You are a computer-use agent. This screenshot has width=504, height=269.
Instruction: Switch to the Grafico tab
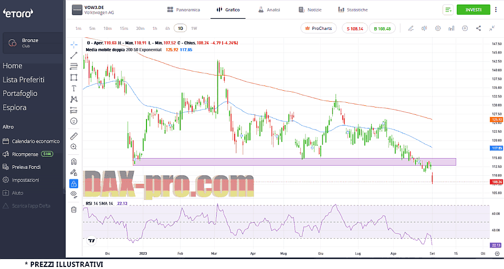tap(228, 9)
